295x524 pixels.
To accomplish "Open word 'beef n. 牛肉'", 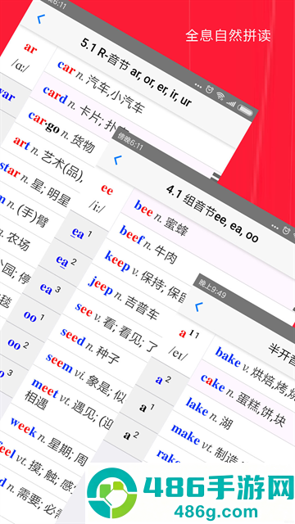I will pos(147,245).
